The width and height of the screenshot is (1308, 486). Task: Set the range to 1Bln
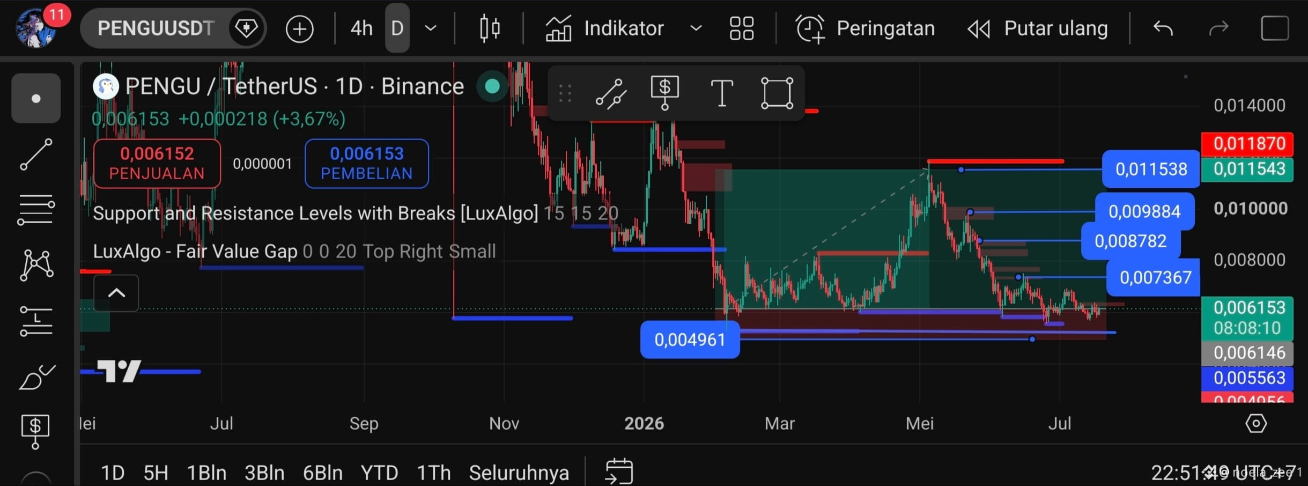pyautogui.click(x=206, y=473)
